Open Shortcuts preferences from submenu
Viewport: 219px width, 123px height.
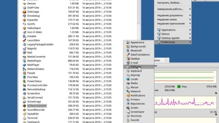(139, 116)
